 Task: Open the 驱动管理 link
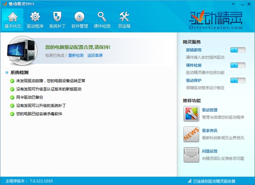pos(210,110)
